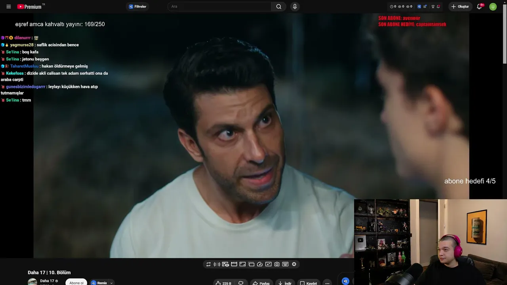Image resolution: width=507 pixels, height=285 pixels.
Task: Open the Daha 17 channel name link
Action: [x=47, y=281]
